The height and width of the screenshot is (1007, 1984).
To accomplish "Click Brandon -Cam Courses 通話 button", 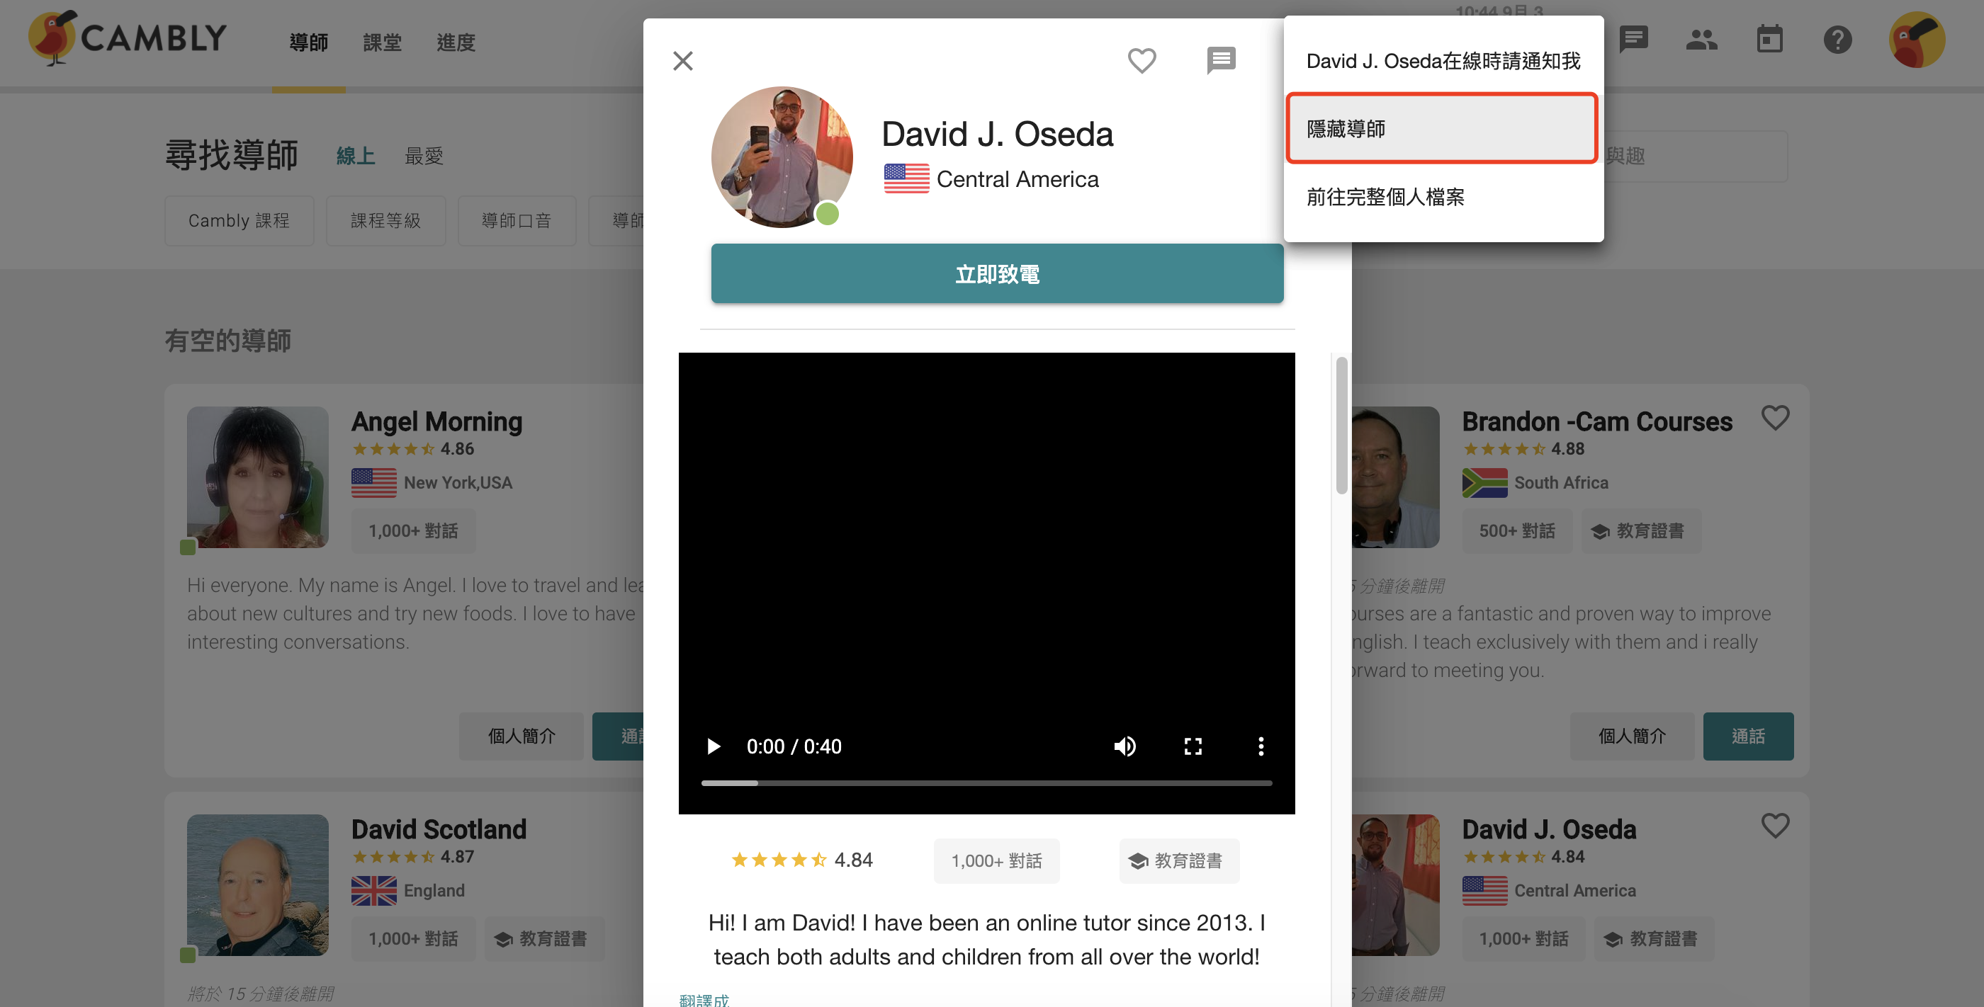I will [x=1747, y=736].
